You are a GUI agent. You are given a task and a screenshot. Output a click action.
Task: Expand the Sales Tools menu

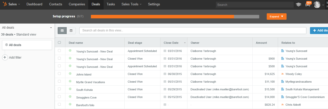[131, 4]
